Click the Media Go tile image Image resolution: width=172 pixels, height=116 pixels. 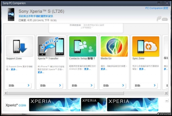click(x=114, y=47)
